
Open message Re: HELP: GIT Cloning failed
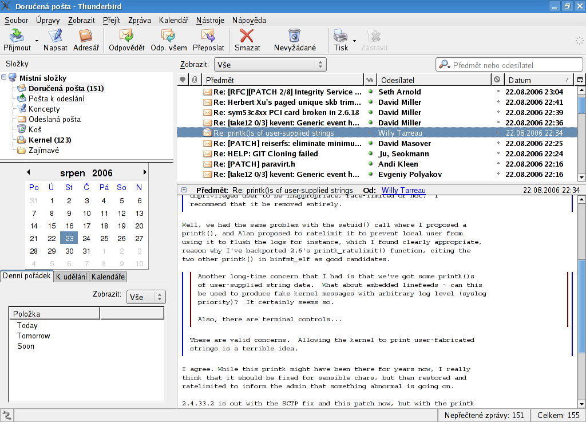click(266, 153)
